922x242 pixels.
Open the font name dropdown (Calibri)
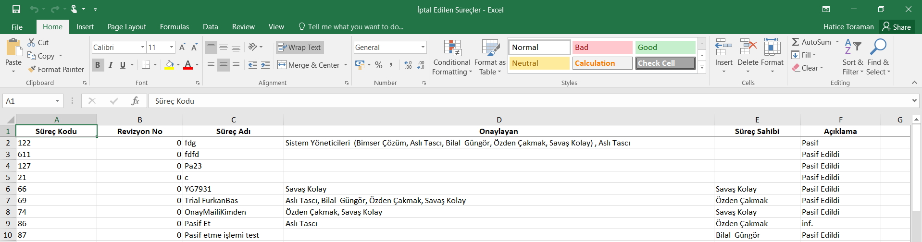[x=143, y=47]
